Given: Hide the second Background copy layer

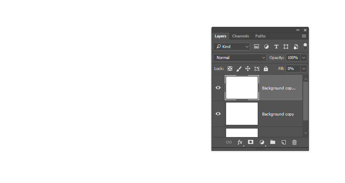Looking at the screenshot, I should pos(218,114).
